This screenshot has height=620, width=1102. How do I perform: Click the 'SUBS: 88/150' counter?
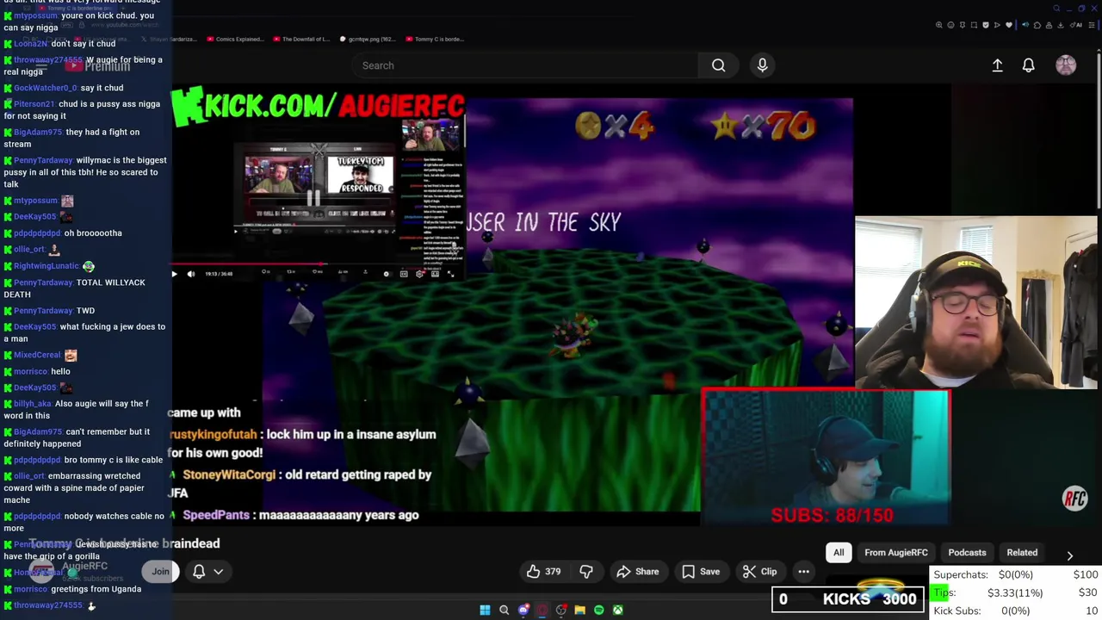point(832,516)
